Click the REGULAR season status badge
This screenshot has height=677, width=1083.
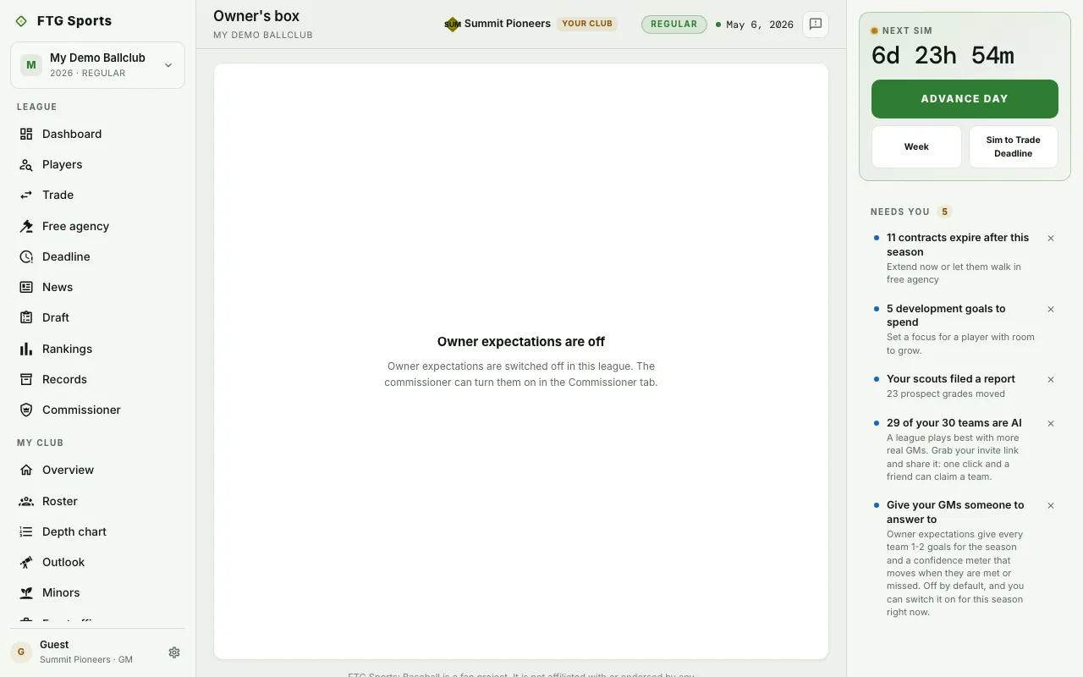673,25
